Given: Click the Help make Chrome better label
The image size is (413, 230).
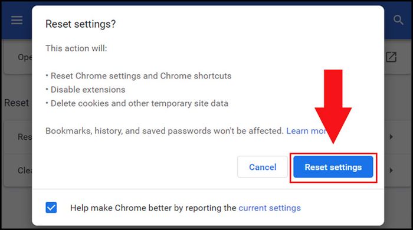Looking at the screenshot, I should [153, 208].
